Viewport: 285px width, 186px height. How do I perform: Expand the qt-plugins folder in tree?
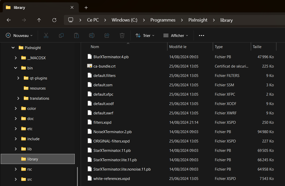tap(18, 78)
